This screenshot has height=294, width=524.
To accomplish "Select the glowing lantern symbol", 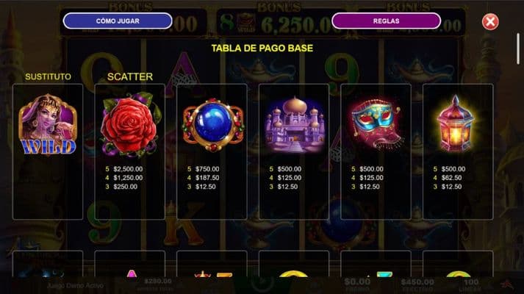I will tap(456, 123).
